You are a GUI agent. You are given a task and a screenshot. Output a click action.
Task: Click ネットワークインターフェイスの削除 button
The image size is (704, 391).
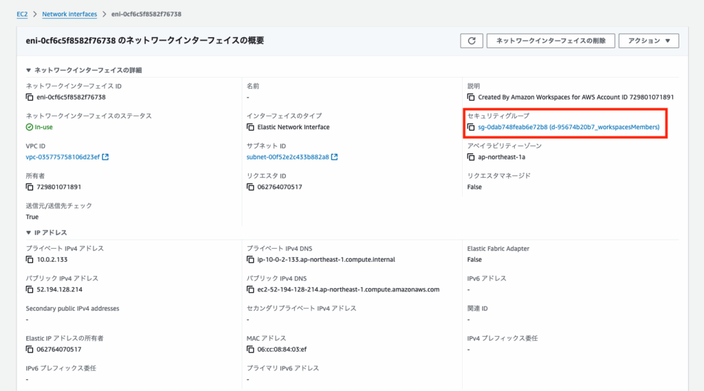click(x=551, y=41)
